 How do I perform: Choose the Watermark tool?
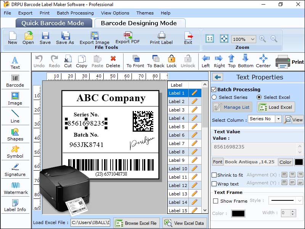[x=15, y=187]
